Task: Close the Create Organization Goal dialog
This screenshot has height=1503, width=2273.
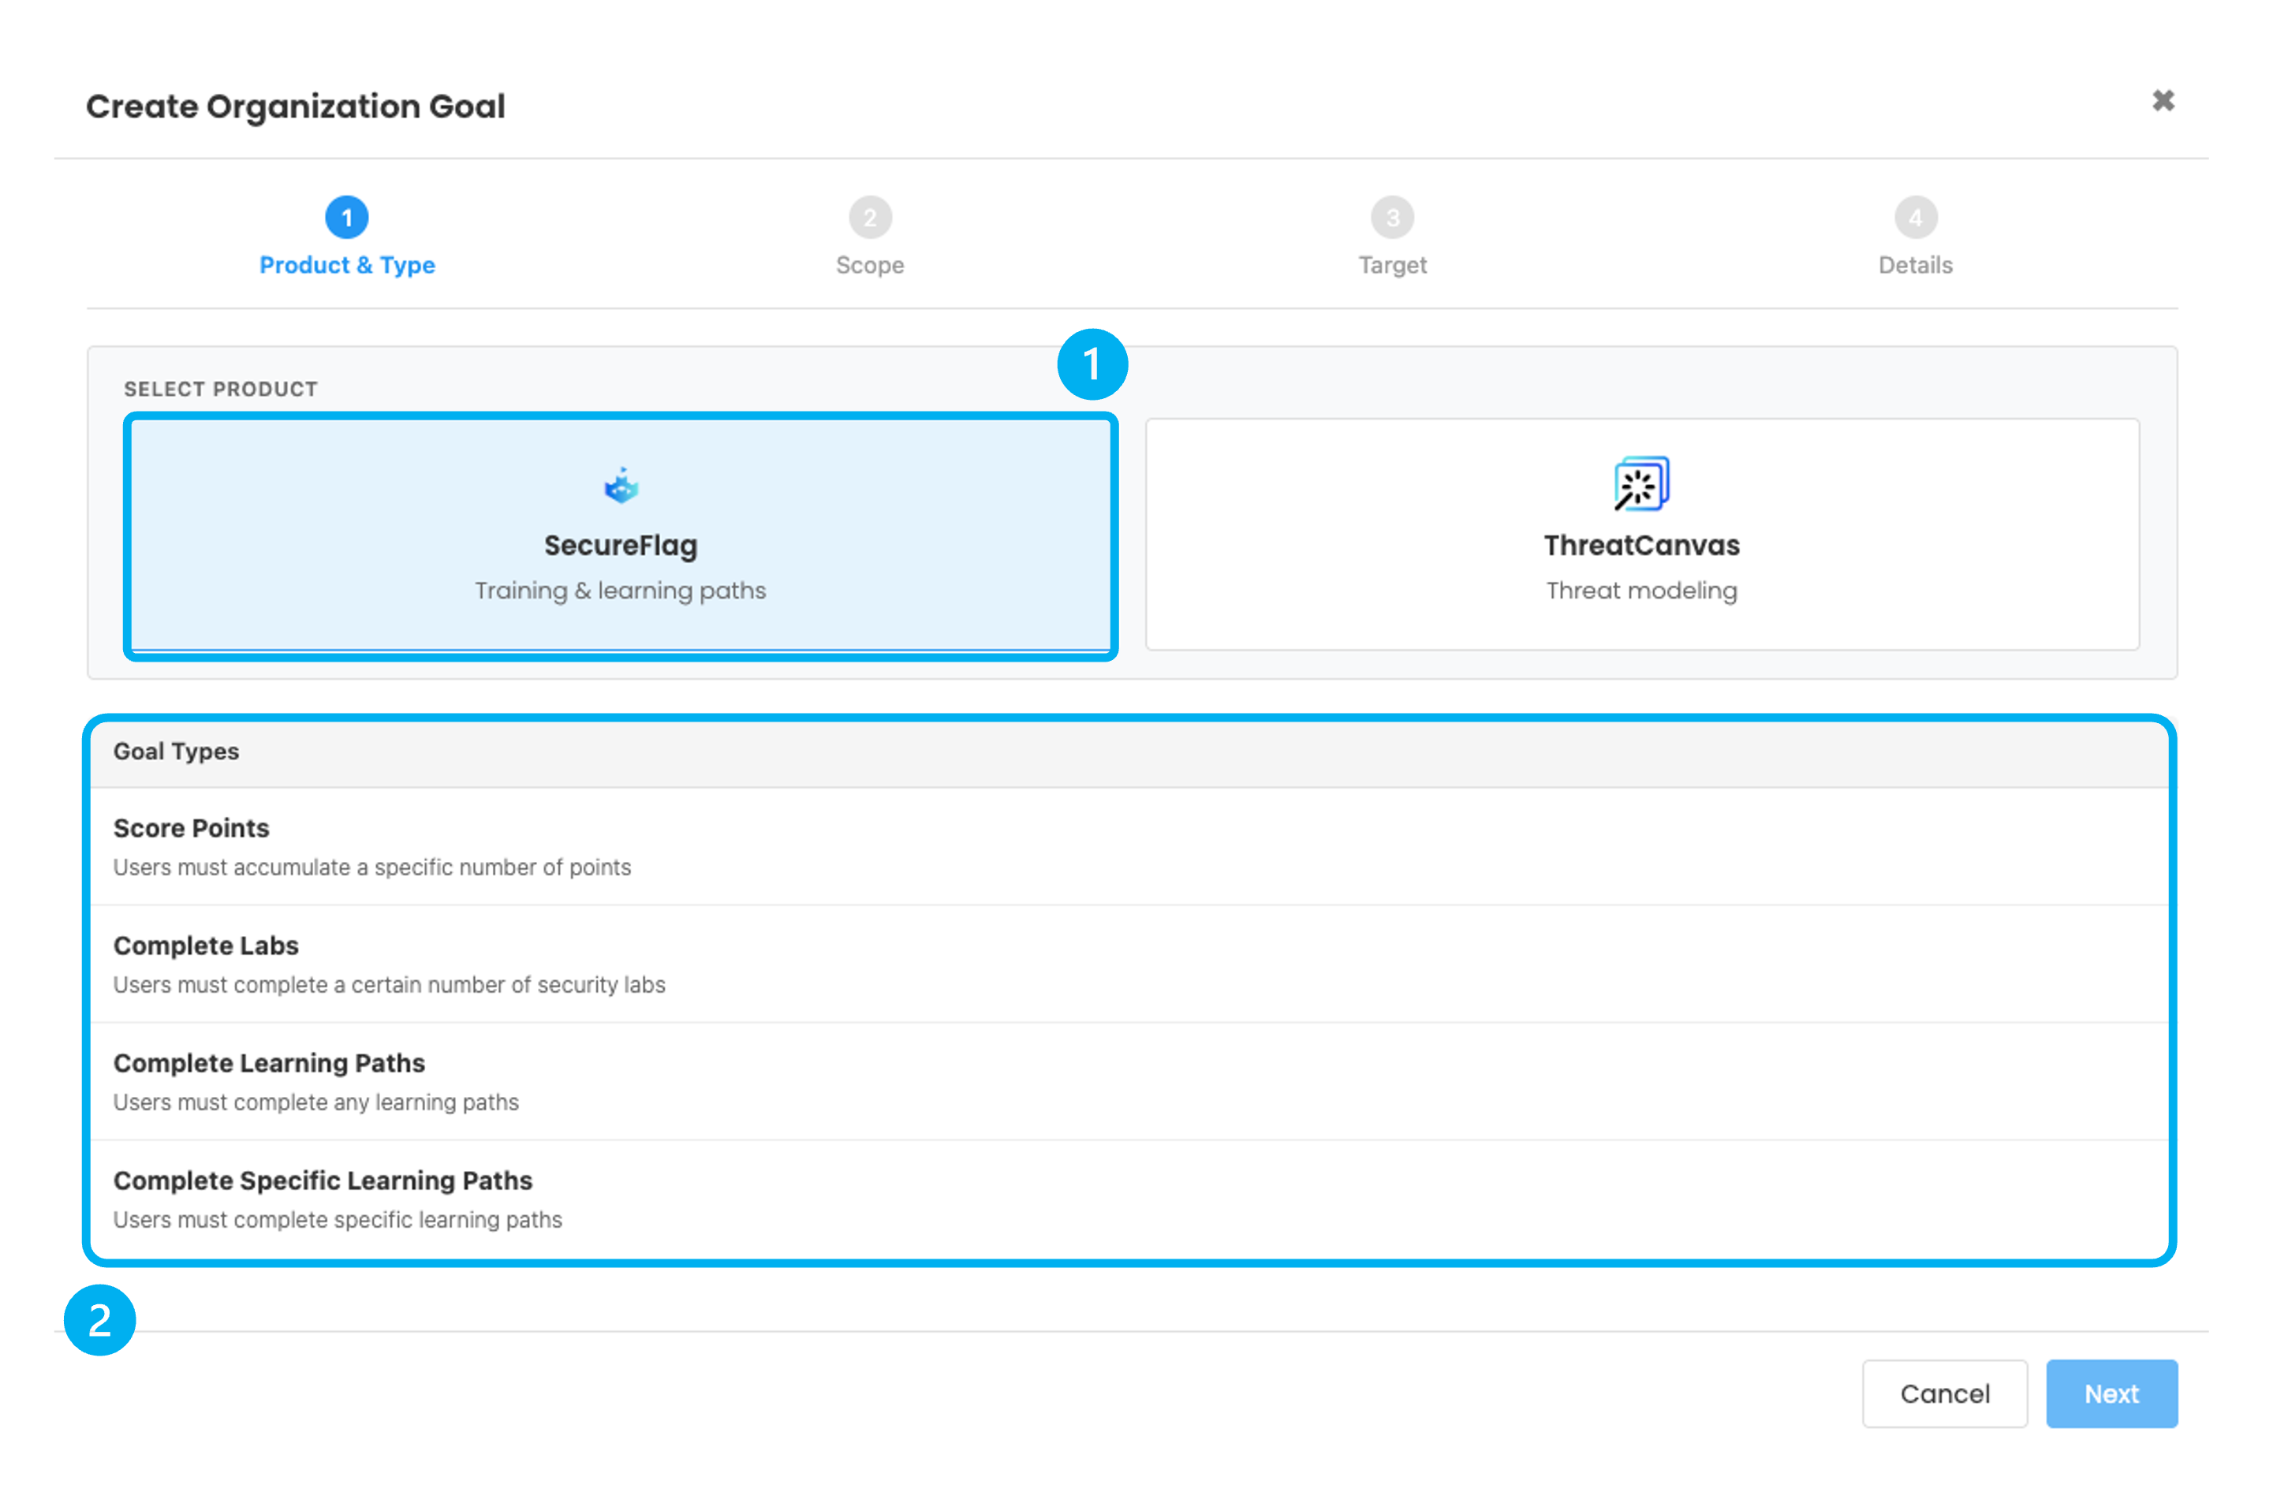Action: tap(2163, 101)
